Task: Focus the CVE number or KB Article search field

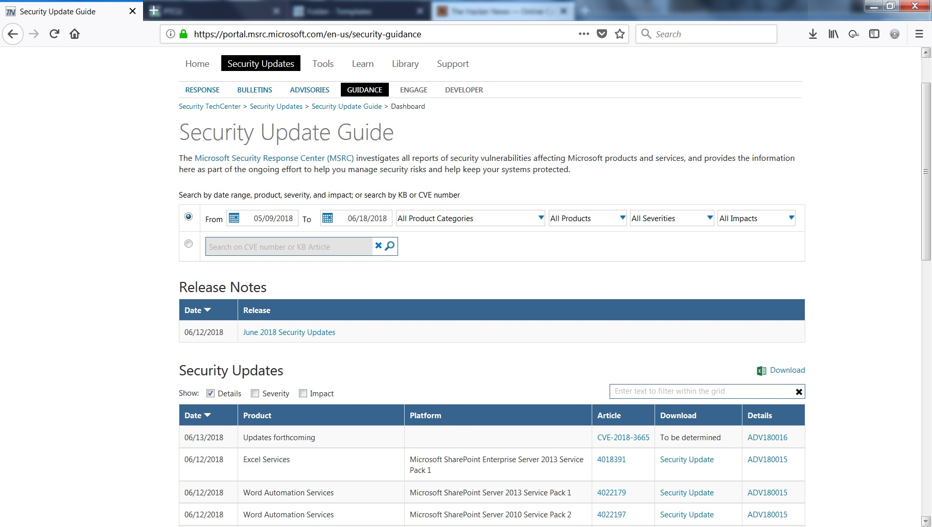Action: tap(289, 247)
